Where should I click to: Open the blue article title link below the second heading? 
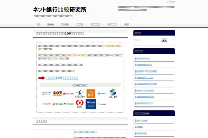pos(86,132)
